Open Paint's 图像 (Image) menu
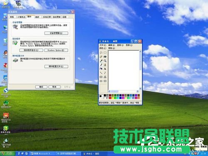The height and width of the screenshot is (156, 208). (129, 45)
